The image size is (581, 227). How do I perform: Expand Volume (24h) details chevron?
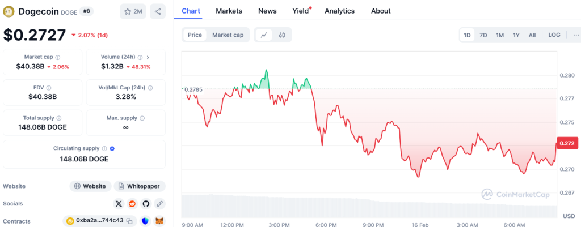[x=148, y=57]
